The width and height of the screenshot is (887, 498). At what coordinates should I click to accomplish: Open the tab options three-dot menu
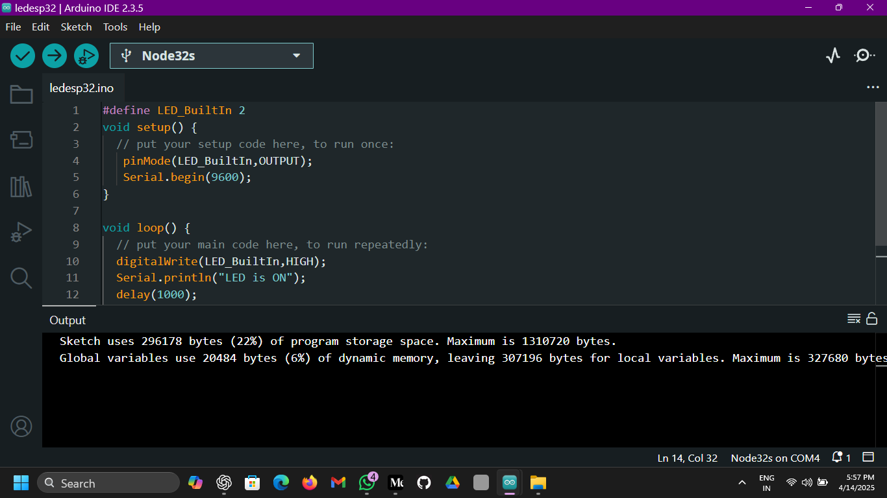point(873,88)
